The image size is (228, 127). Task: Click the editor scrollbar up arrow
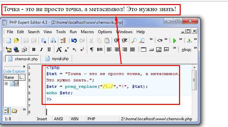[x=194, y=67]
